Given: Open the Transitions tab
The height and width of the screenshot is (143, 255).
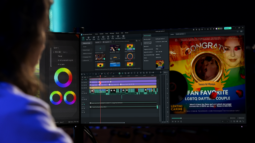Looking at the screenshot, I should click(x=103, y=38).
